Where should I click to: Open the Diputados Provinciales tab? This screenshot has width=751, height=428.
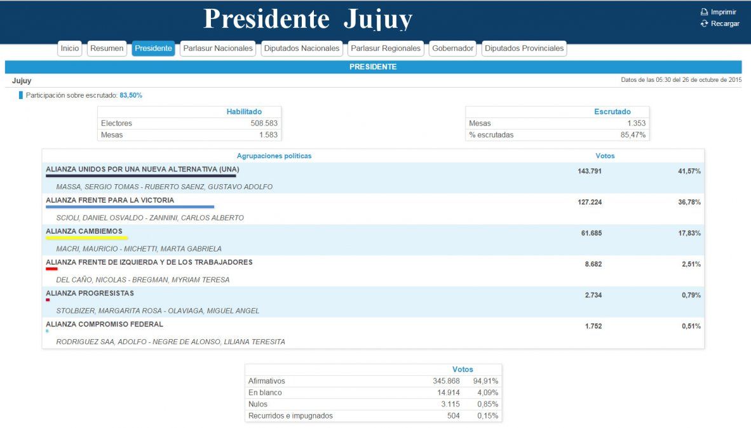(x=524, y=48)
